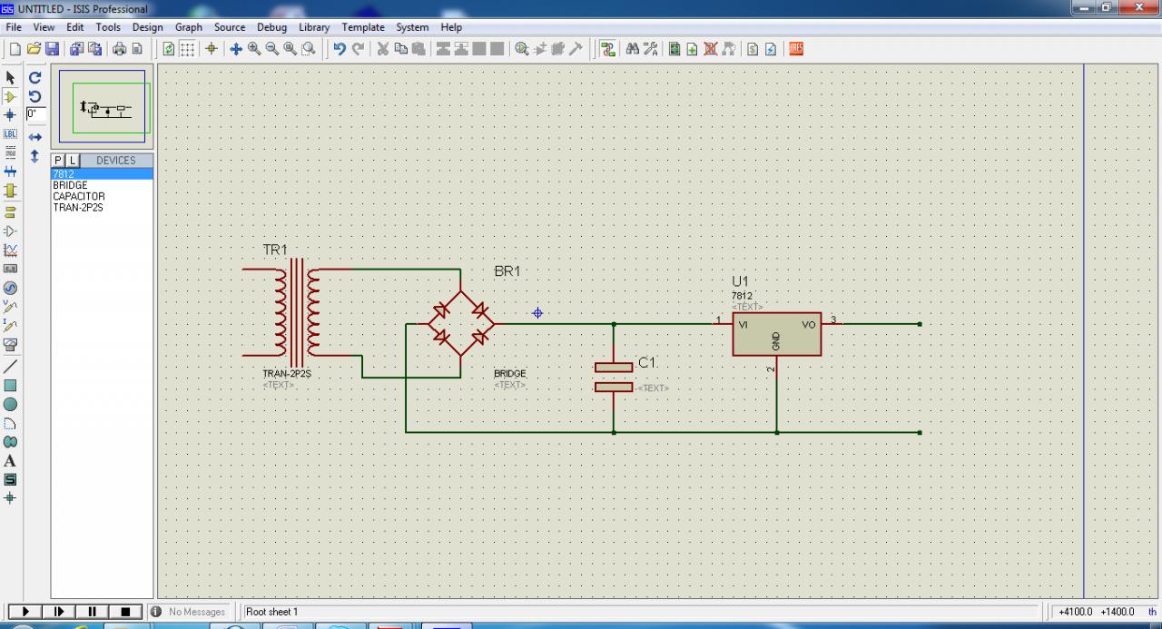Click the rotate clockwise icon
The height and width of the screenshot is (629, 1162).
(x=35, y=78)
